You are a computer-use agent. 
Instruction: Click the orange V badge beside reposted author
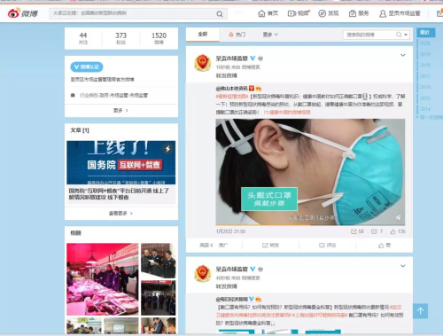[x=252, y=89]
